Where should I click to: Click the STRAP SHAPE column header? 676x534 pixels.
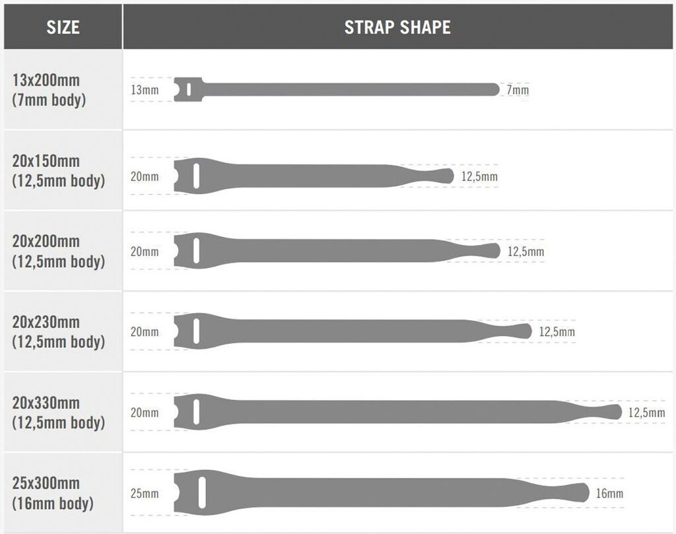pos(397,27)
